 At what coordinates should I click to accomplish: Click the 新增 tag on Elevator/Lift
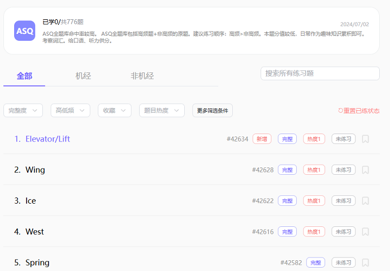click(262, 139)
